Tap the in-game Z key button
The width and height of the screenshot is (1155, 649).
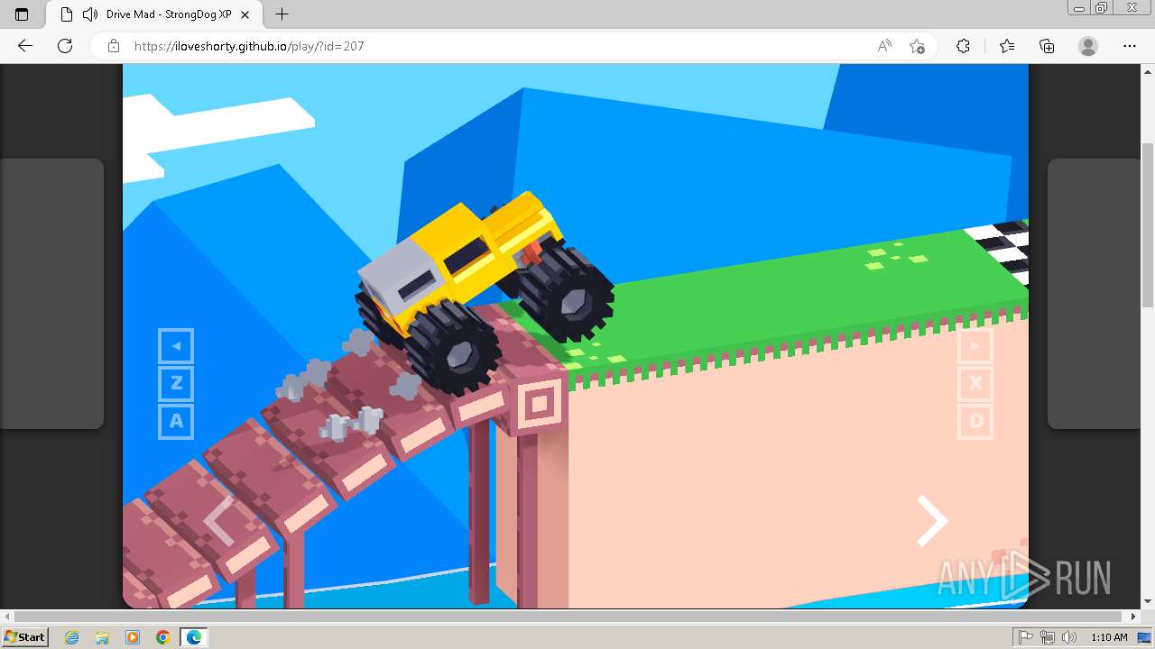click(176, 384)
